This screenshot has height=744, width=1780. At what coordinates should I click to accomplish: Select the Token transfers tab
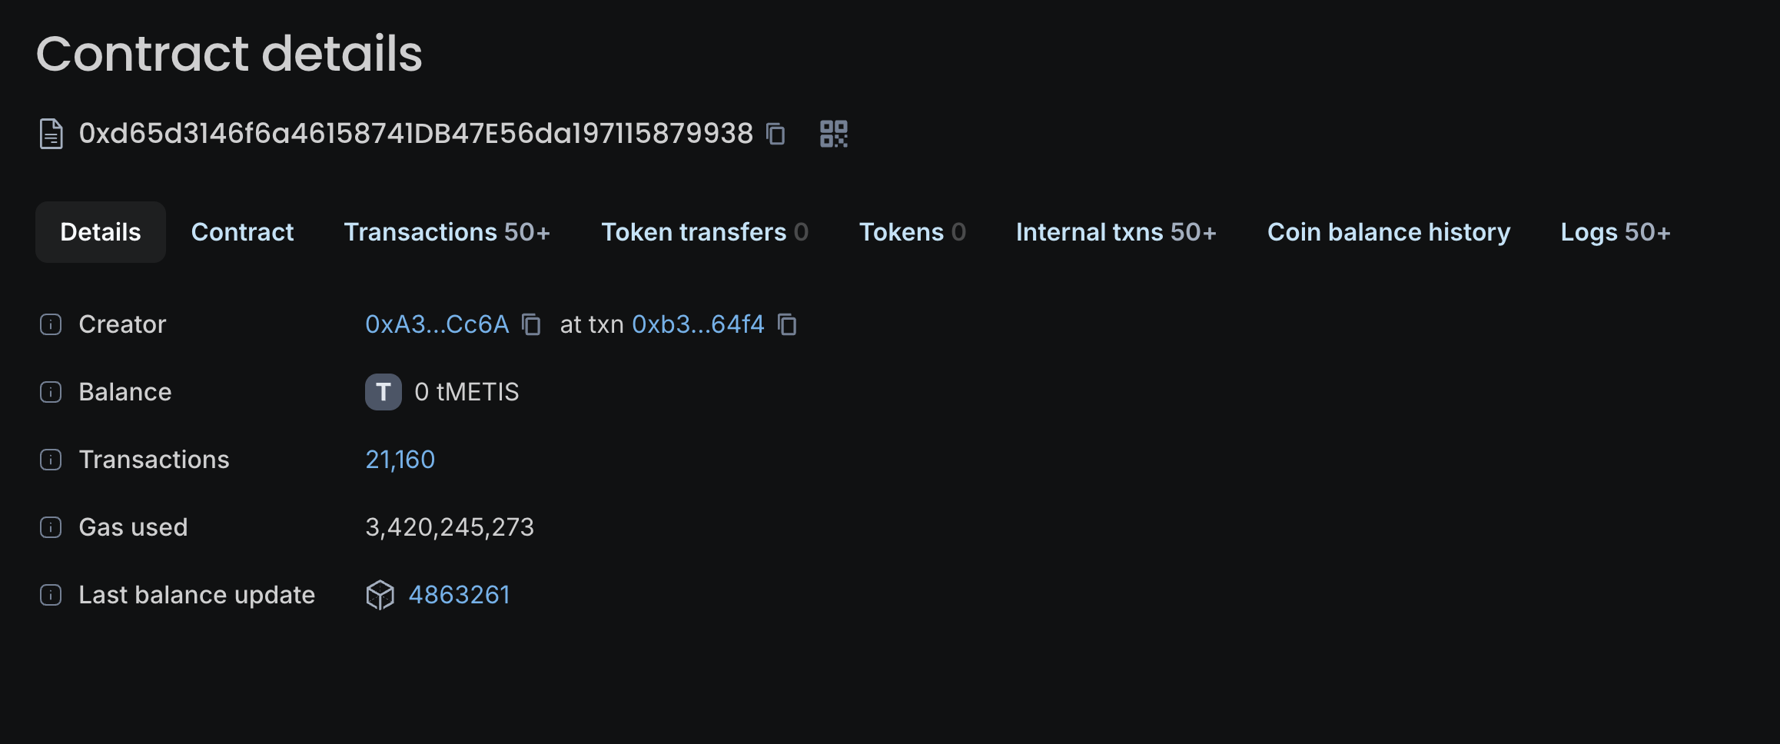click(704, 232)
